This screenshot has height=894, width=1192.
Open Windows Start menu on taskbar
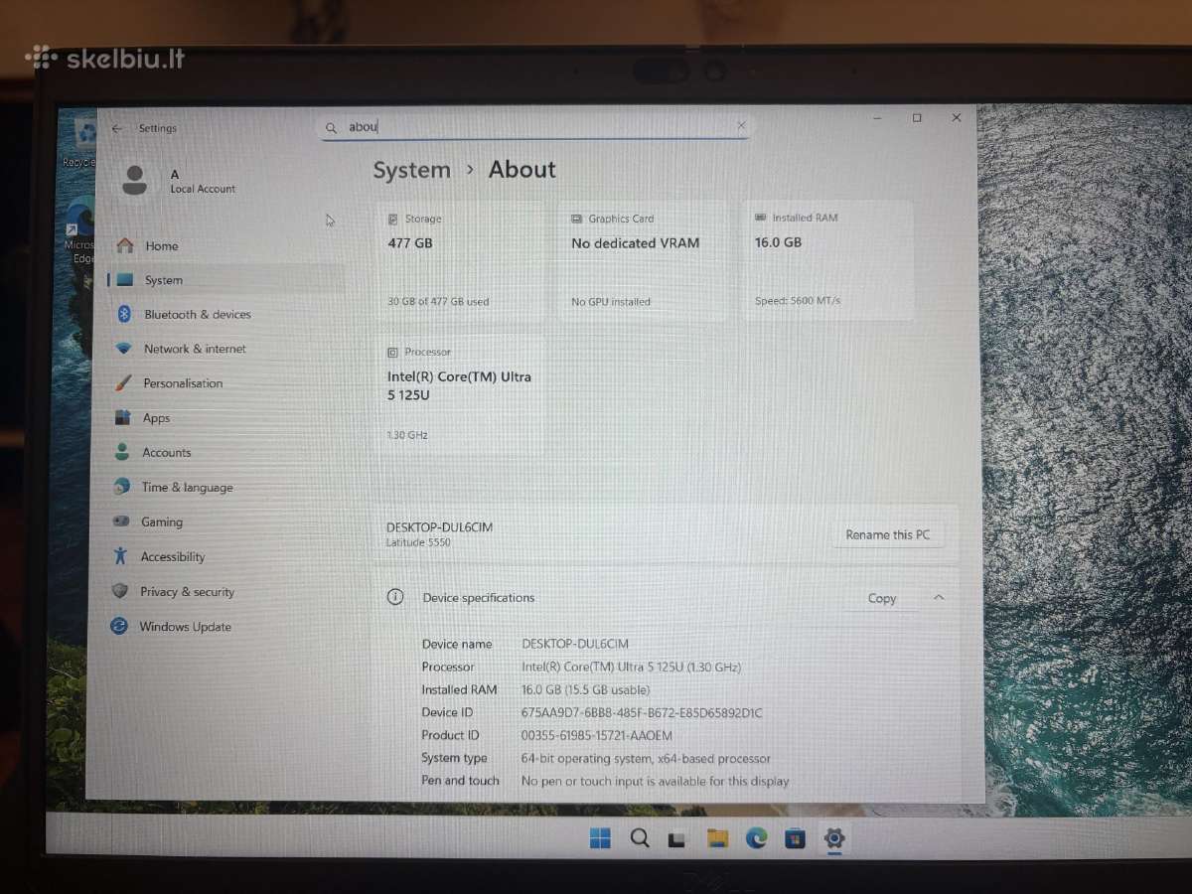point(600,839)
